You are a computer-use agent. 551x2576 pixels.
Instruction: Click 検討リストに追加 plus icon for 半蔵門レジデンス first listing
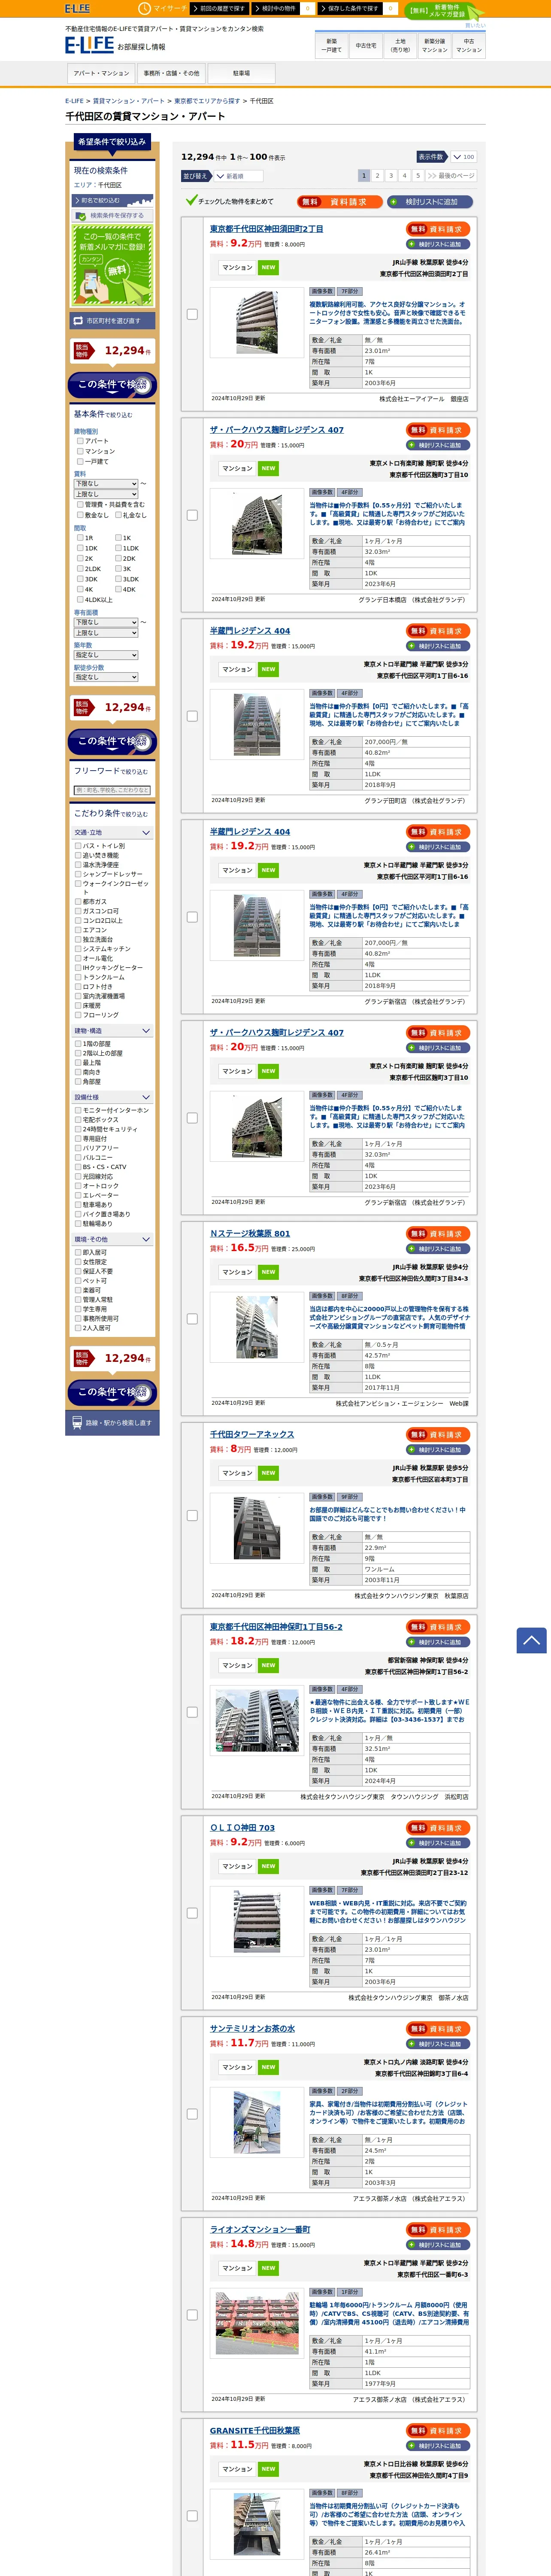tap(439, 646)
